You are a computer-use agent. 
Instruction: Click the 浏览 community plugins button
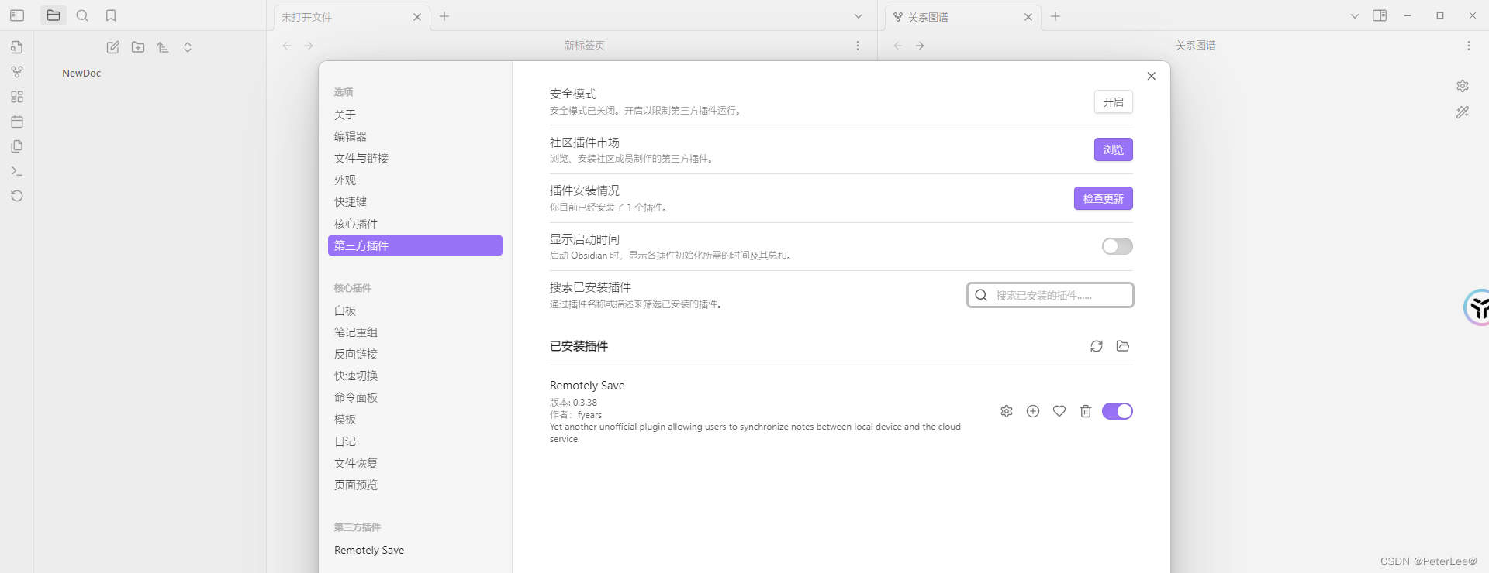coord(1114,149)
